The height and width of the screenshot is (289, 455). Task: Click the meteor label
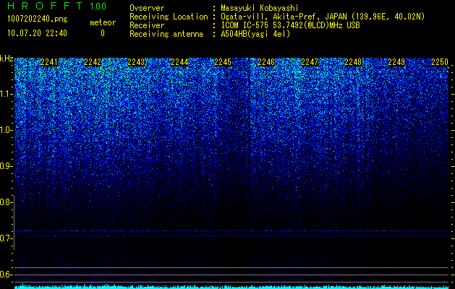103,22
